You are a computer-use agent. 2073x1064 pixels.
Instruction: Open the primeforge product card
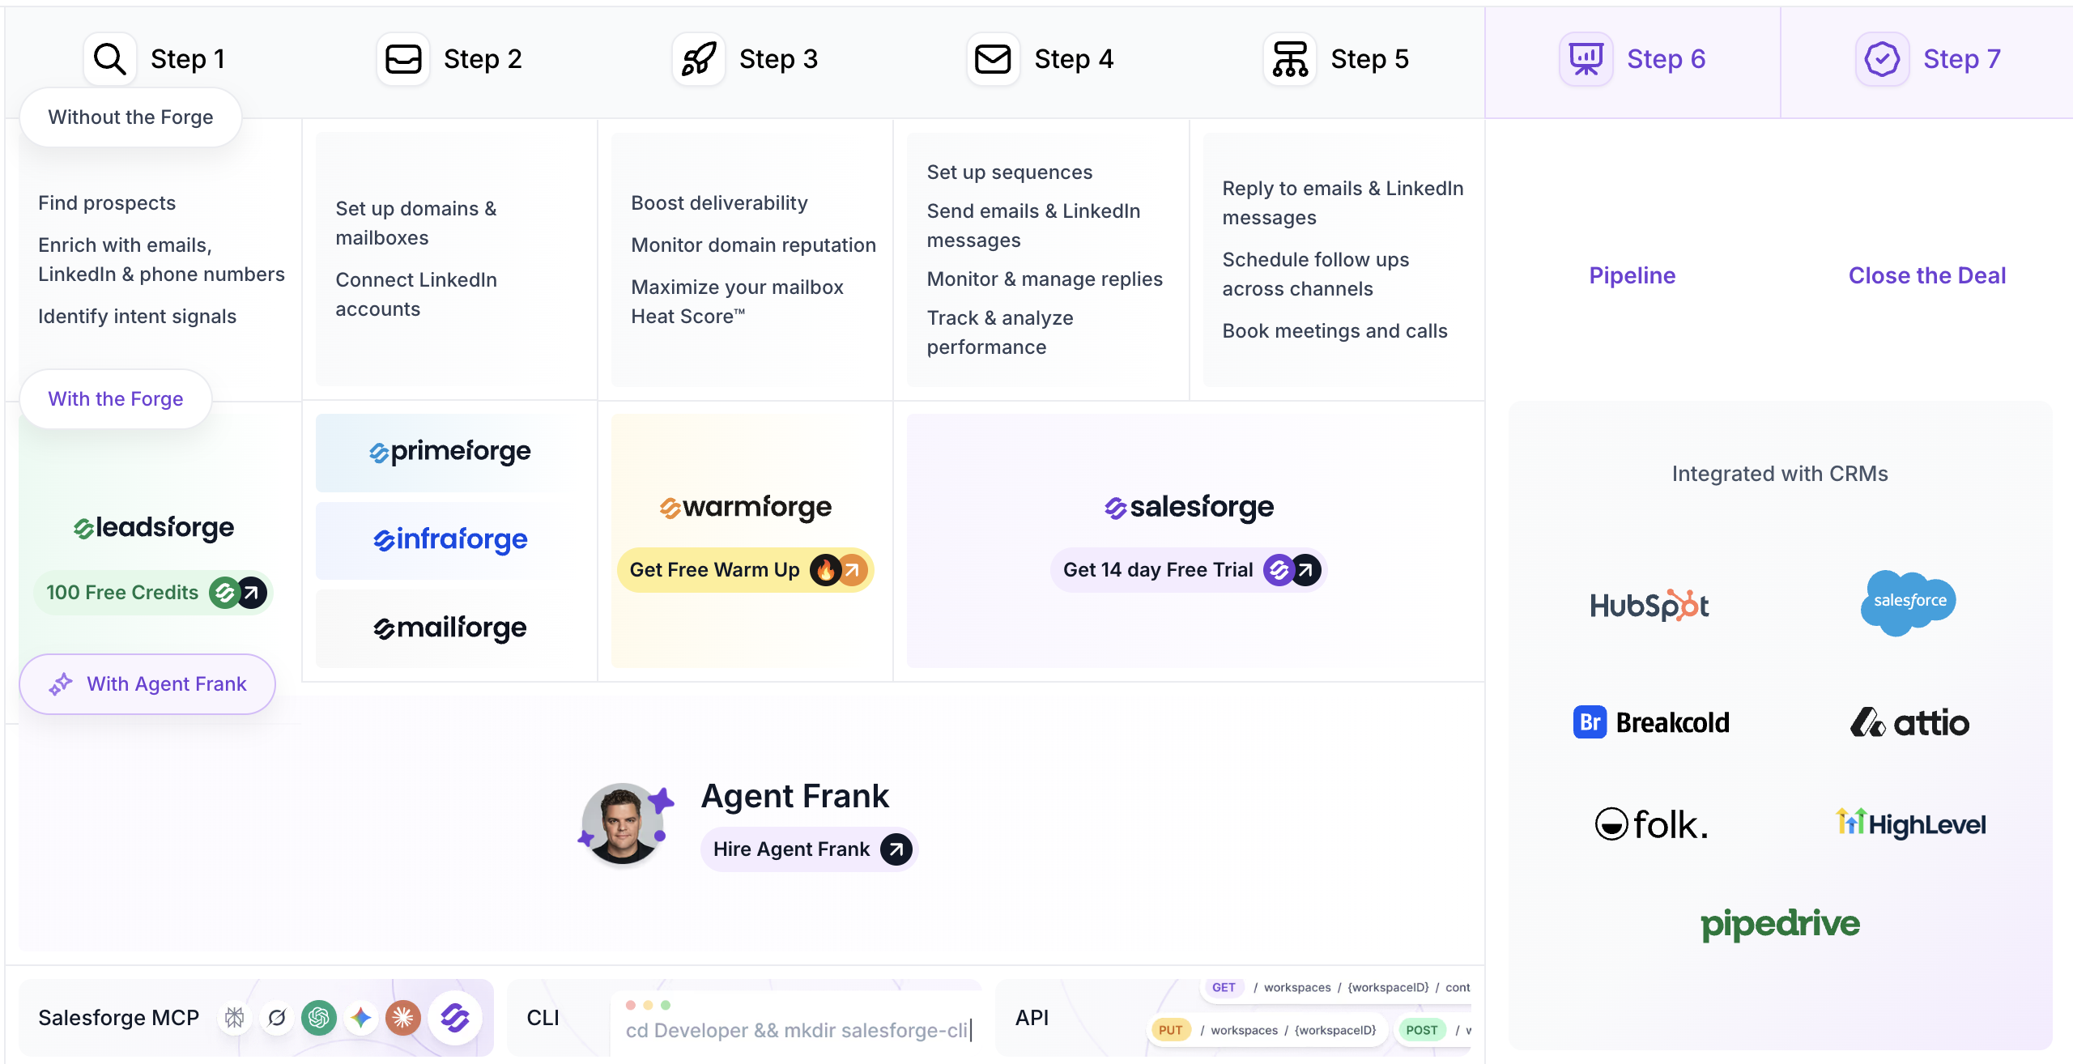coord(450,452)
